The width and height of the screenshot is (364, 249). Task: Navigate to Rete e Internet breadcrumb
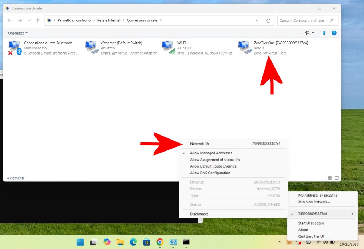108,20
